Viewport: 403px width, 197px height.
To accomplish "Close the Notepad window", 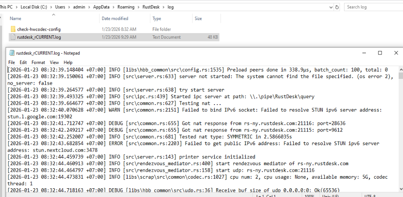I will tap(396, 53).
